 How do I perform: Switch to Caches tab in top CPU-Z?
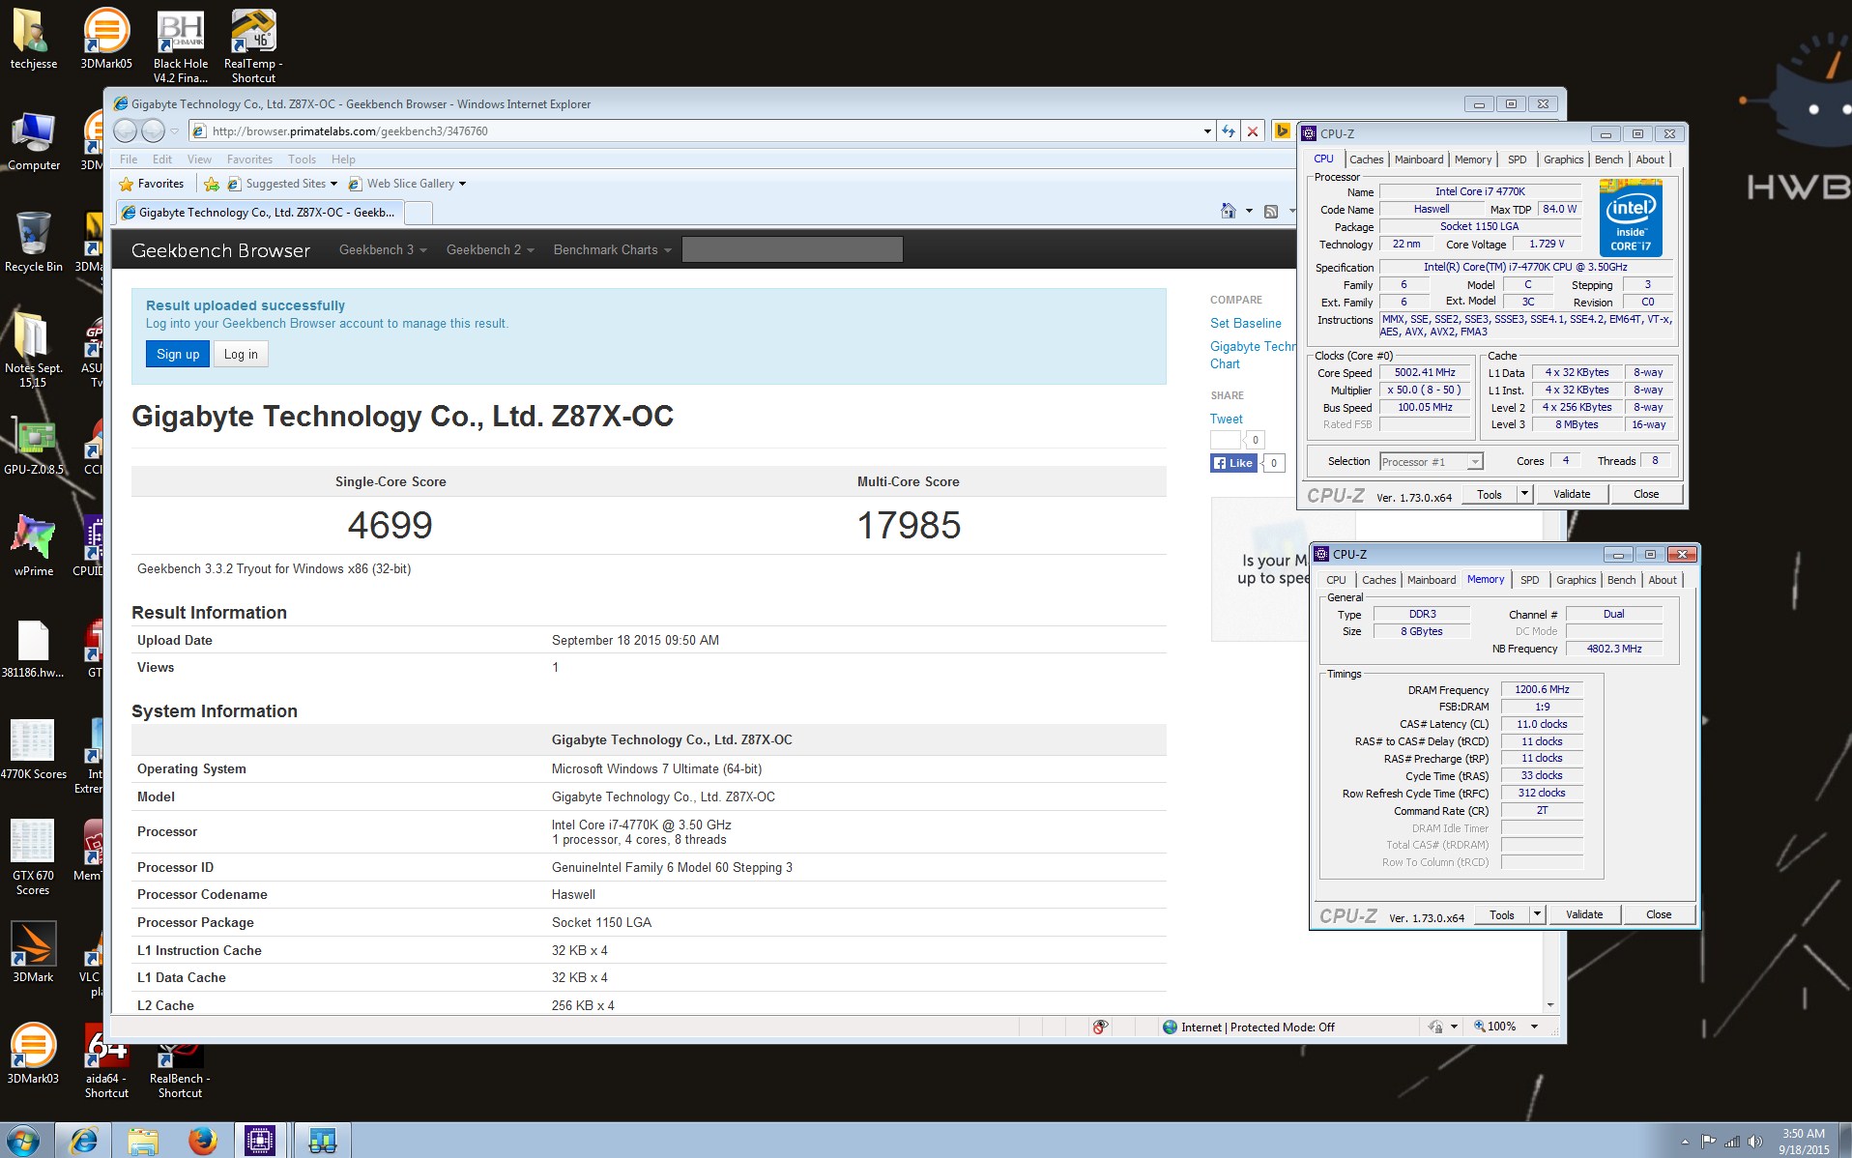click(x=1367, y=159)
